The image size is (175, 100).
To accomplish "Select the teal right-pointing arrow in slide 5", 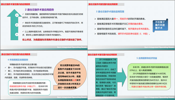I will point(122,77).
